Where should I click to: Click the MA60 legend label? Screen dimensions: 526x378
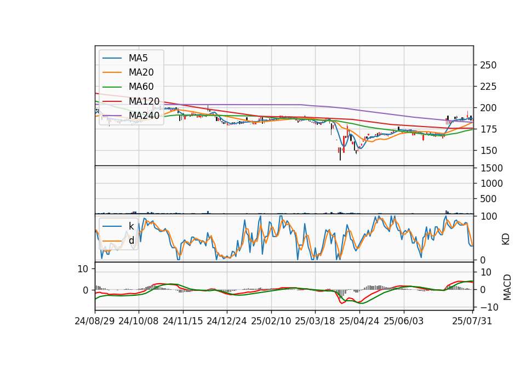pos(141,87)
